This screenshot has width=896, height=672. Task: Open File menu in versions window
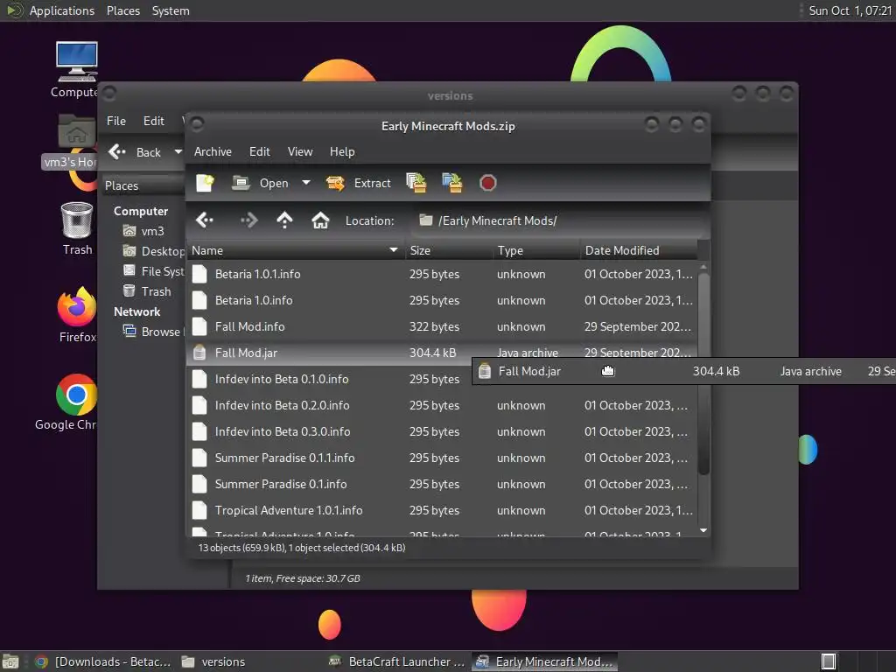(x=116, y=121)
